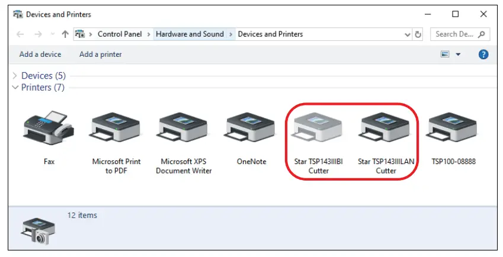Click the search magnifier icon

click(481, 34)
